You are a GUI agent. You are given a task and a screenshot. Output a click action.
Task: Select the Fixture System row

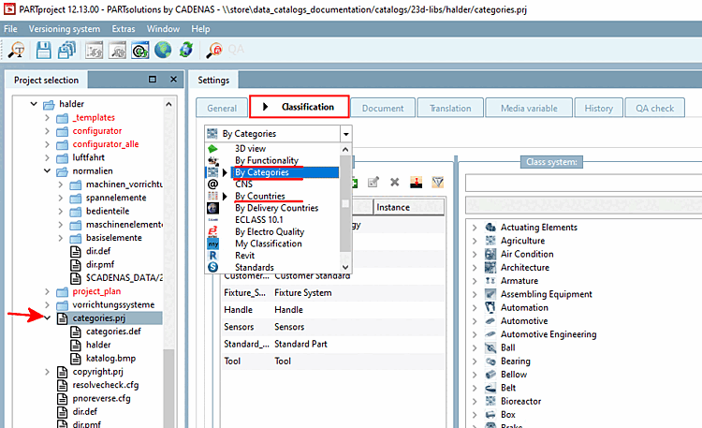coord(333,292)
